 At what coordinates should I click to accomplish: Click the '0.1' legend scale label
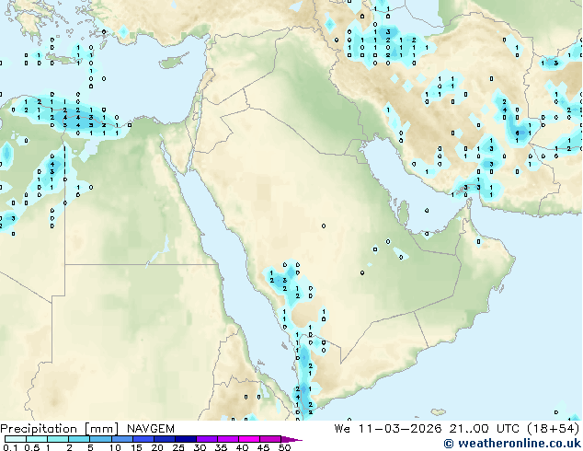(x=10, y=447)
